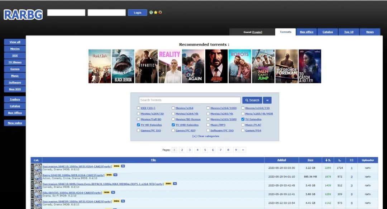Browse TV Shows from the sidebar
This screenshot has width=387, height=209.
[15, 62]
